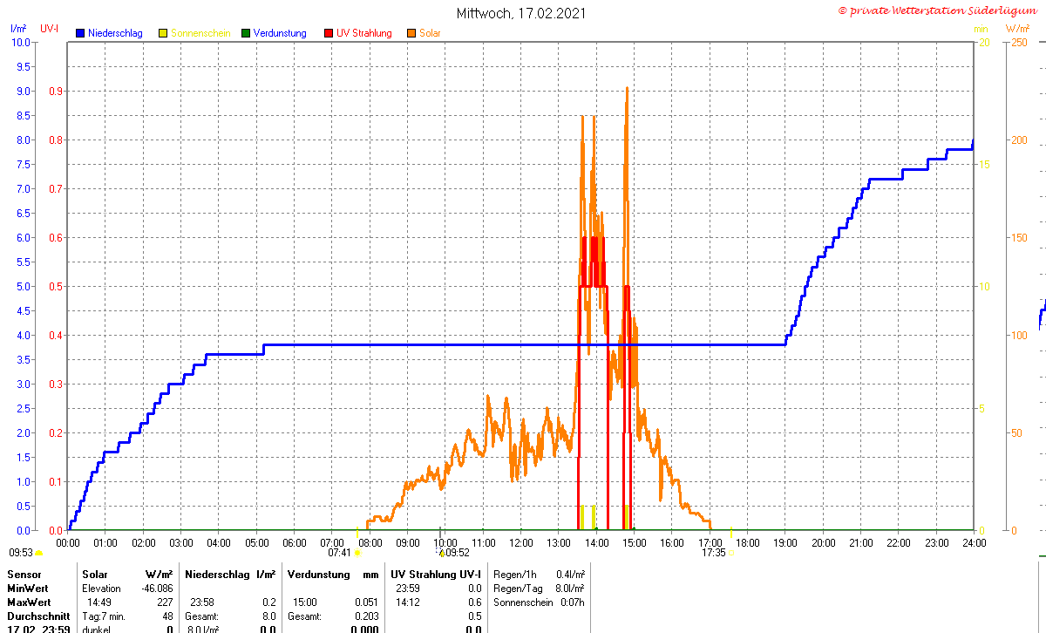Click the green Verdunstung legend swatch
The width and height of the screenshot is (1046, 633).
tap(246, 33)
